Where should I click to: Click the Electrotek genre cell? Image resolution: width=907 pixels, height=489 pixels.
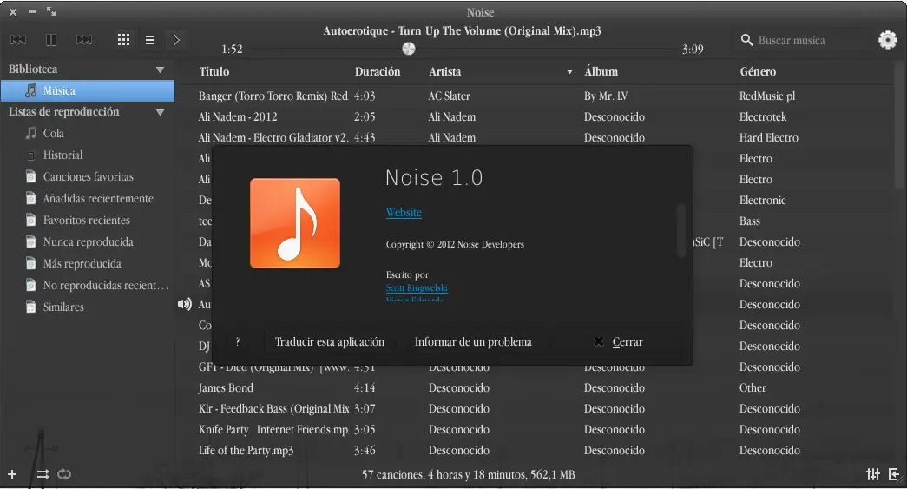pyautogui.click(x=763, y=117)
